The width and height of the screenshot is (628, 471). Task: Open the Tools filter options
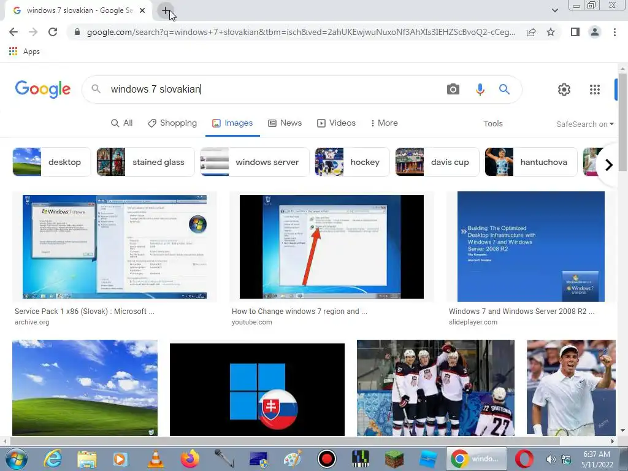click(492, 124)
